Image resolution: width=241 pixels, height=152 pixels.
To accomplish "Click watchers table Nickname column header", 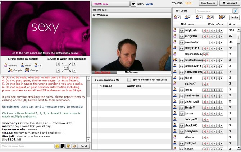I will tap(106, 86).
